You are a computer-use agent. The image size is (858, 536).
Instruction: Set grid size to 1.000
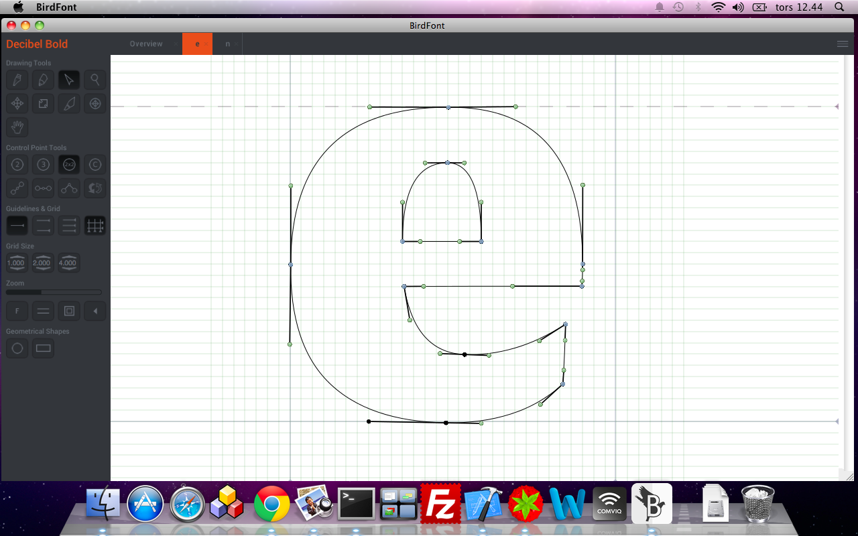16,263
